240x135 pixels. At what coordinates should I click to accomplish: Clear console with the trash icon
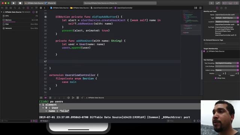(x=194, y=121)
